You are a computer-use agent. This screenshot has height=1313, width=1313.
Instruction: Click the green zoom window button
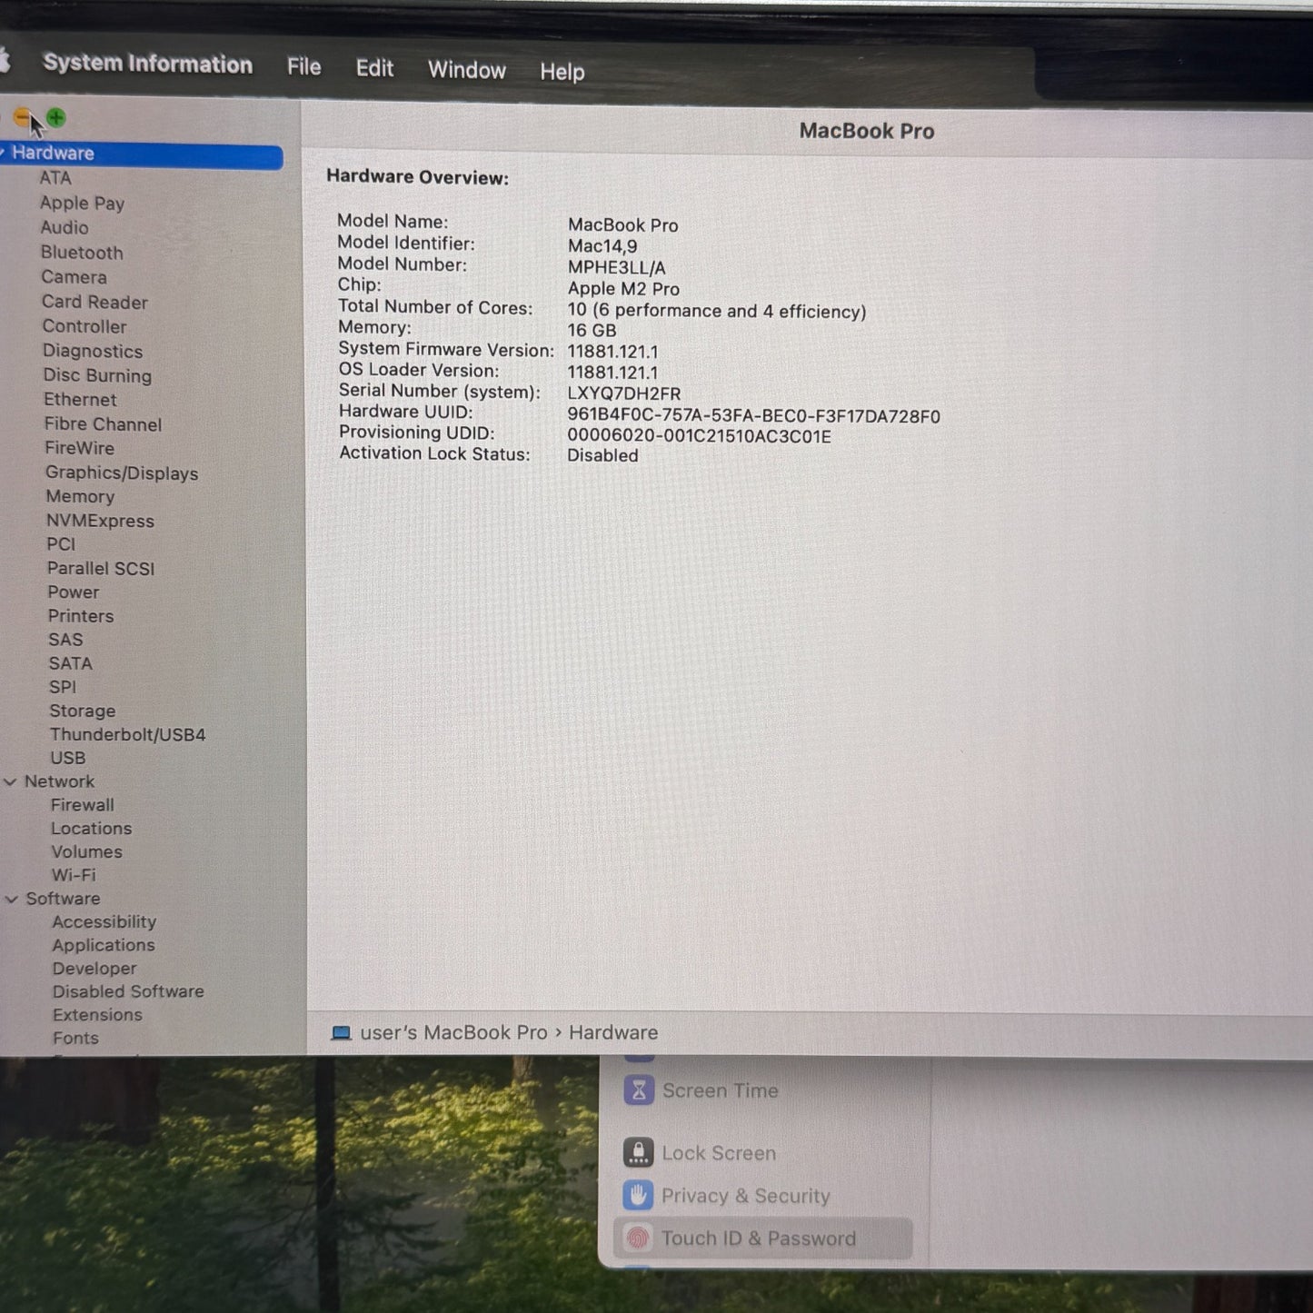tap(56, 118)
